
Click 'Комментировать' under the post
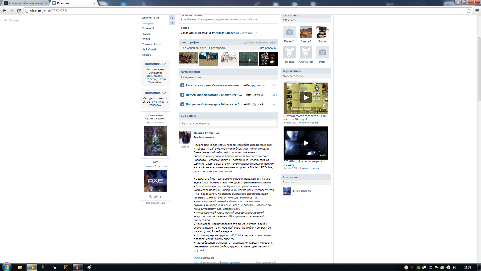229,262
